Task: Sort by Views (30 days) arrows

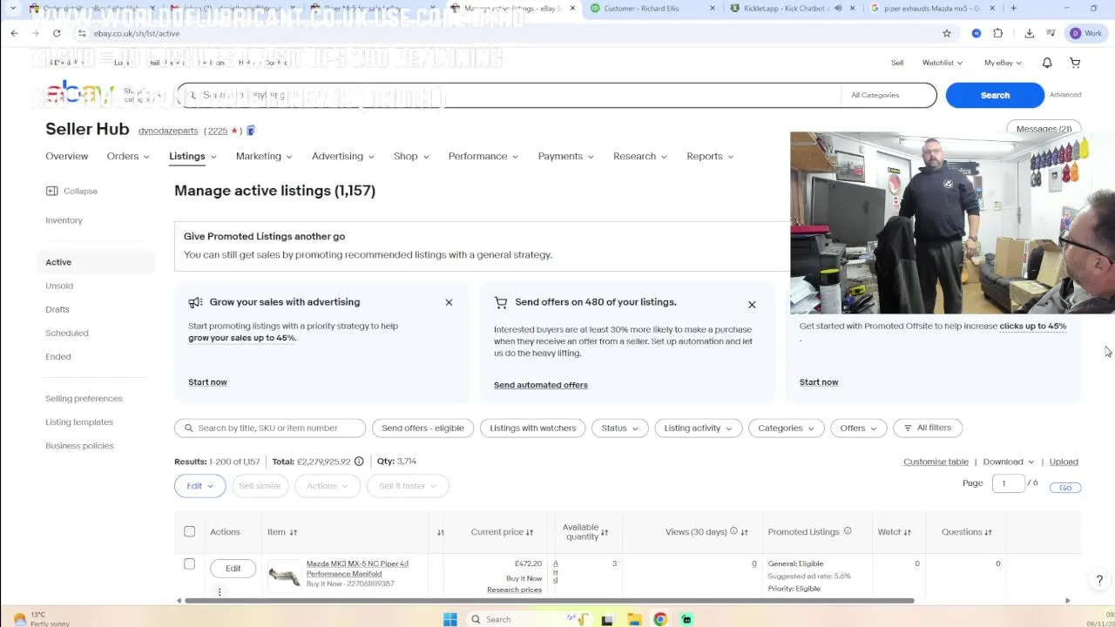Action: coord(744,532)
